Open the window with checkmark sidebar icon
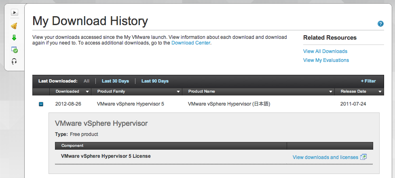 pos(15,49)
